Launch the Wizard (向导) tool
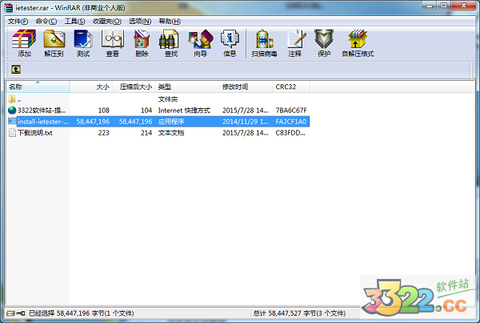 200,43
